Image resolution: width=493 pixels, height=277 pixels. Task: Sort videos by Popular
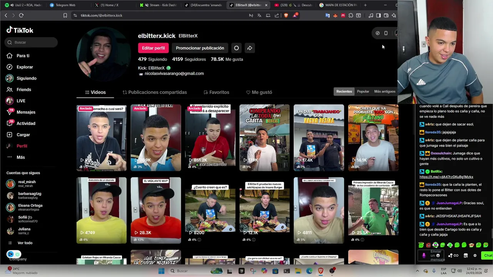[363, 92]
